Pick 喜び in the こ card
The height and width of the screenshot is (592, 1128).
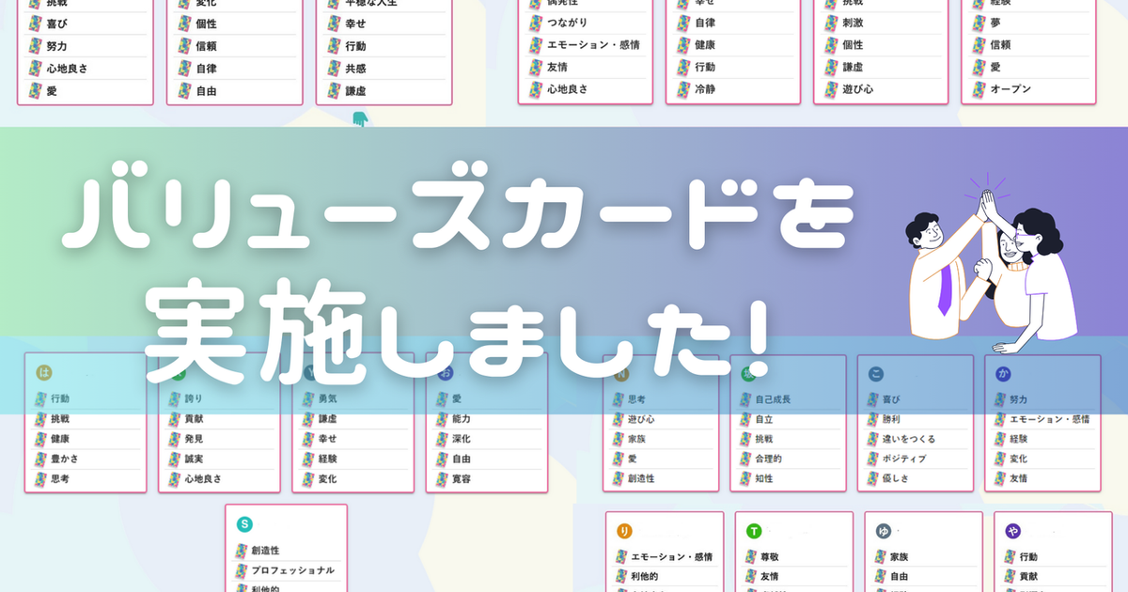pyautogui.click(x=892, y=399)
